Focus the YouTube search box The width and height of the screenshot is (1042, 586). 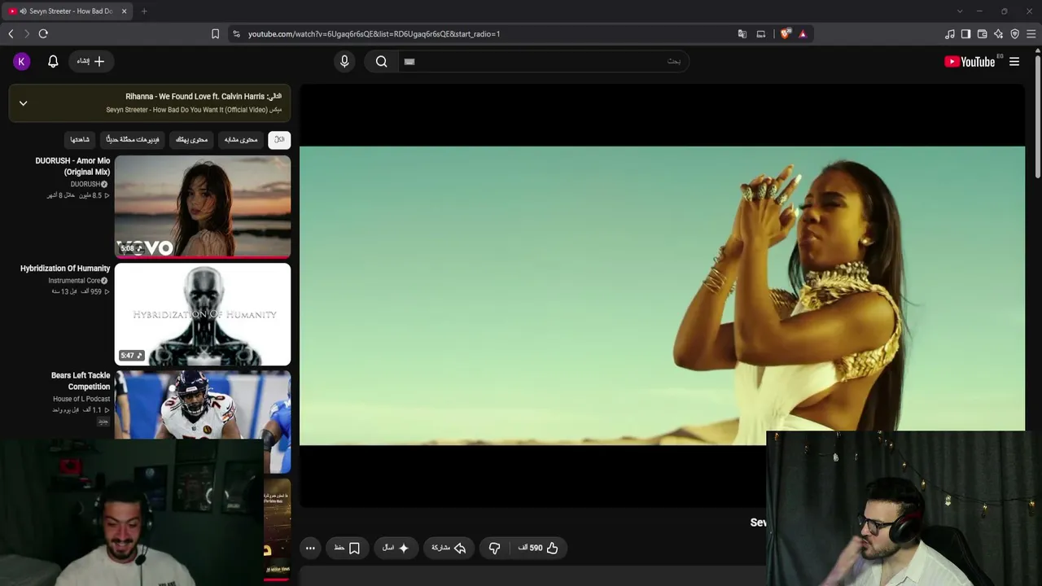coord(543,61)
